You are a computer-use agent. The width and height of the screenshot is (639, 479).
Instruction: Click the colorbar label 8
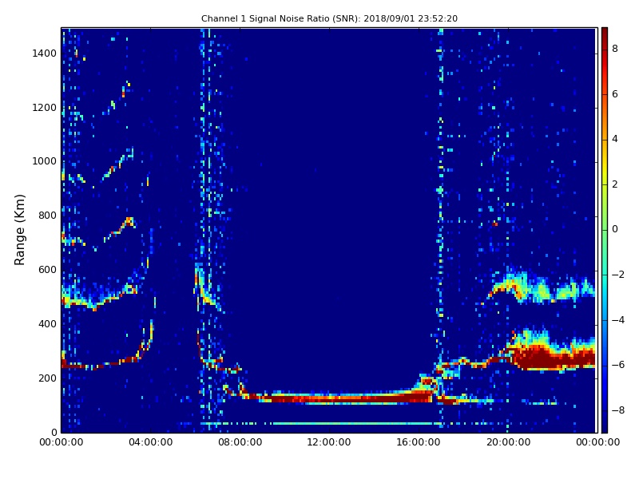pyautogui.click(x=615, y=49)
